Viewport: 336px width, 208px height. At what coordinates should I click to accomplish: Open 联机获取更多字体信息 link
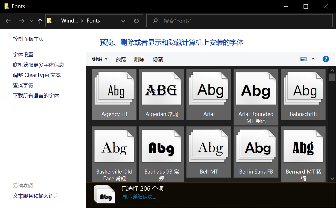pyautogui.click(x=38, y=65)
